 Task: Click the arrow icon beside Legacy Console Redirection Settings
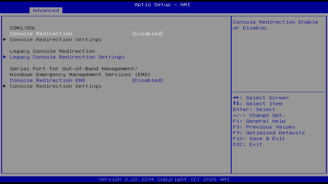[x=4, y=57]
